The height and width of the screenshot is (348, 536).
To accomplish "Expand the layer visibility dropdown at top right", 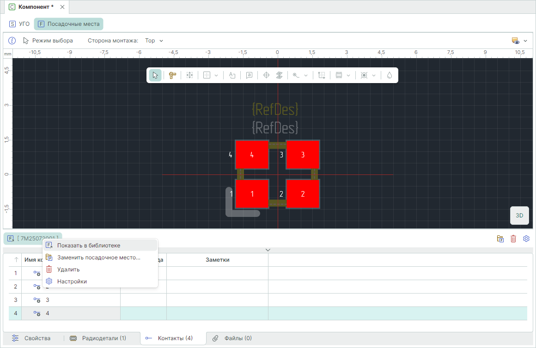I will [520, 41].
